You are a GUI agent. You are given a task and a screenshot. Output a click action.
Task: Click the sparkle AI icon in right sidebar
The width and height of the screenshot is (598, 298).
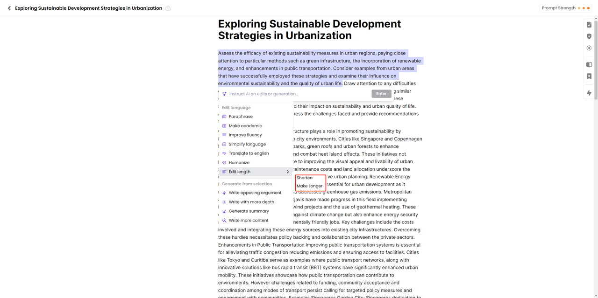pyautogui.click(x=589, y=48)
